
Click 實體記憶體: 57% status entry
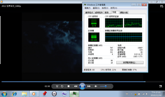[129, 70]
